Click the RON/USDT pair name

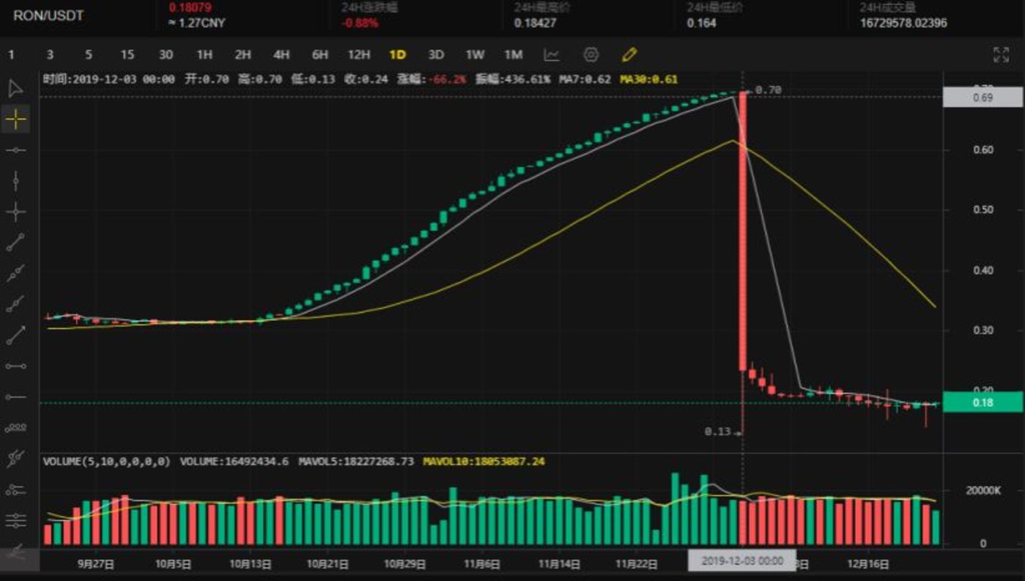tap(46, 13)
